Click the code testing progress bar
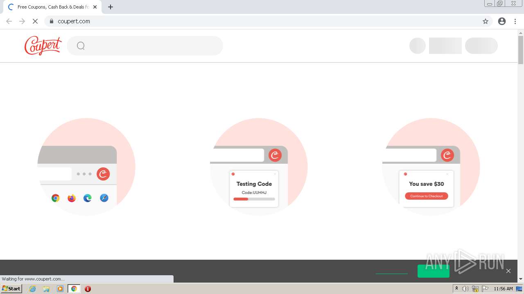524x294 pixels. click(254, 199)
